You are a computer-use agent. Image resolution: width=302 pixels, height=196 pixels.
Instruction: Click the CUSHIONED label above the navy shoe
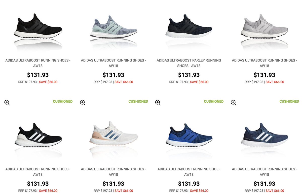[289, 101]
